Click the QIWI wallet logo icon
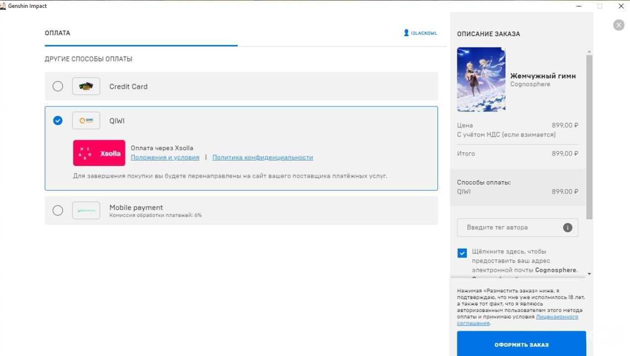The height and width of the screenshot is (356, 630). 86,120
